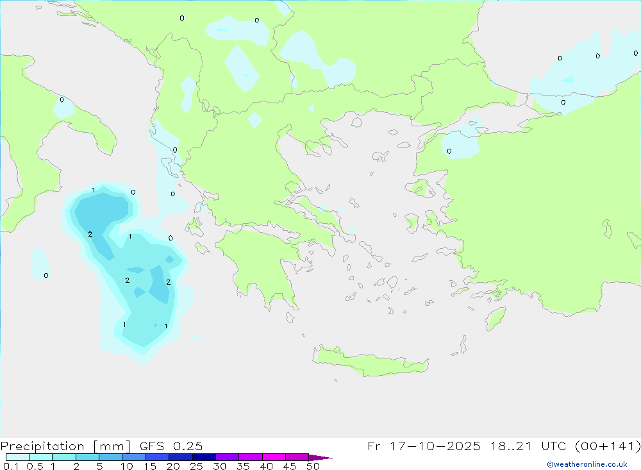
Task: Click the '10' legend scale number
Action: pos(127,466)
